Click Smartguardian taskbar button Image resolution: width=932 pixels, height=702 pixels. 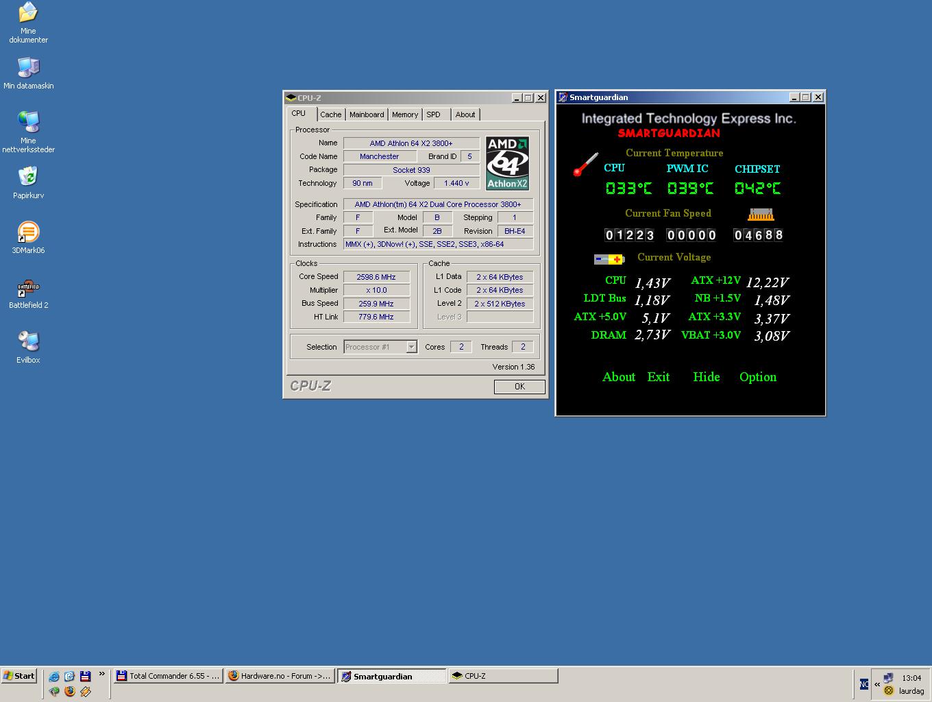pos(391,676)
